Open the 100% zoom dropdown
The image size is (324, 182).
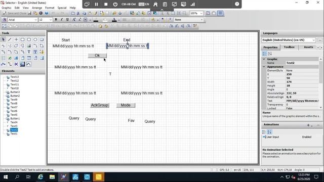click(x=201, y=13)
